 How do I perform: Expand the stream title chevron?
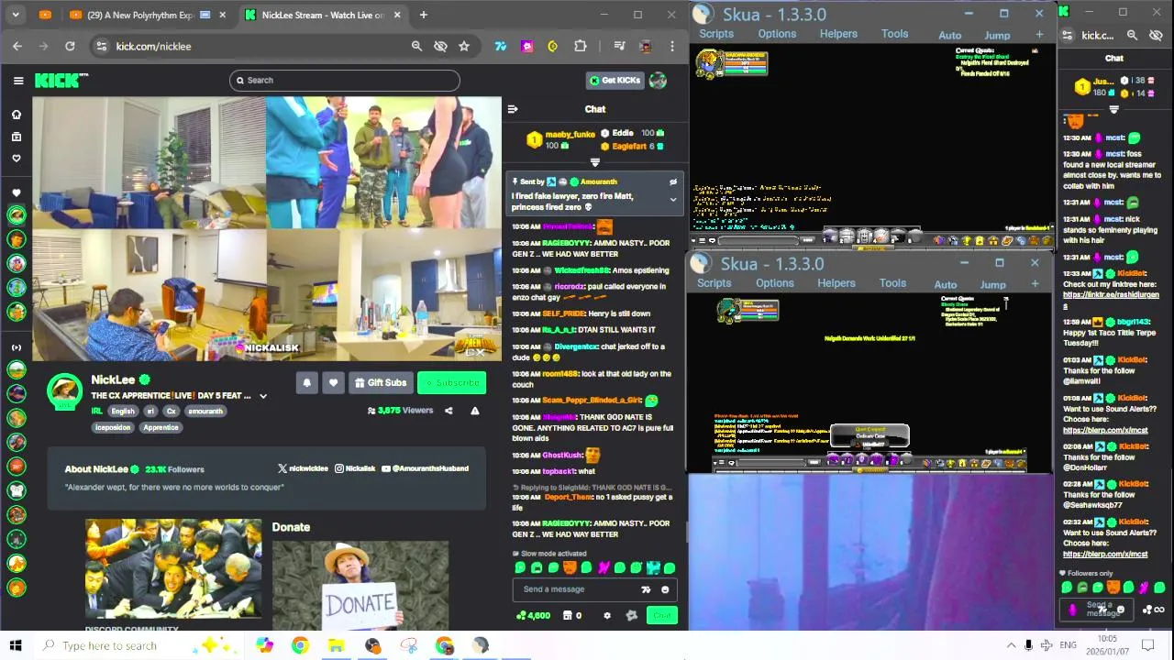point(263,396)
